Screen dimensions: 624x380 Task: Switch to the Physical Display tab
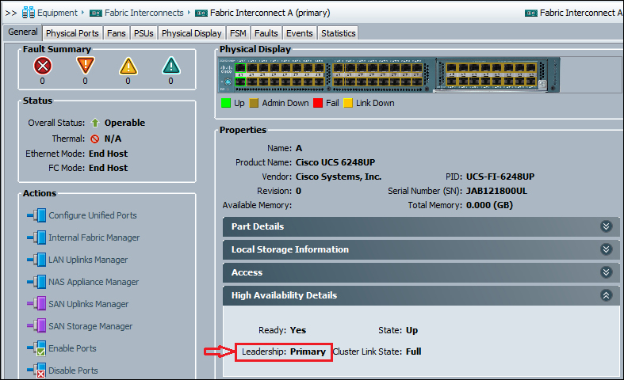pyautogui.click(x=191, y=33)
